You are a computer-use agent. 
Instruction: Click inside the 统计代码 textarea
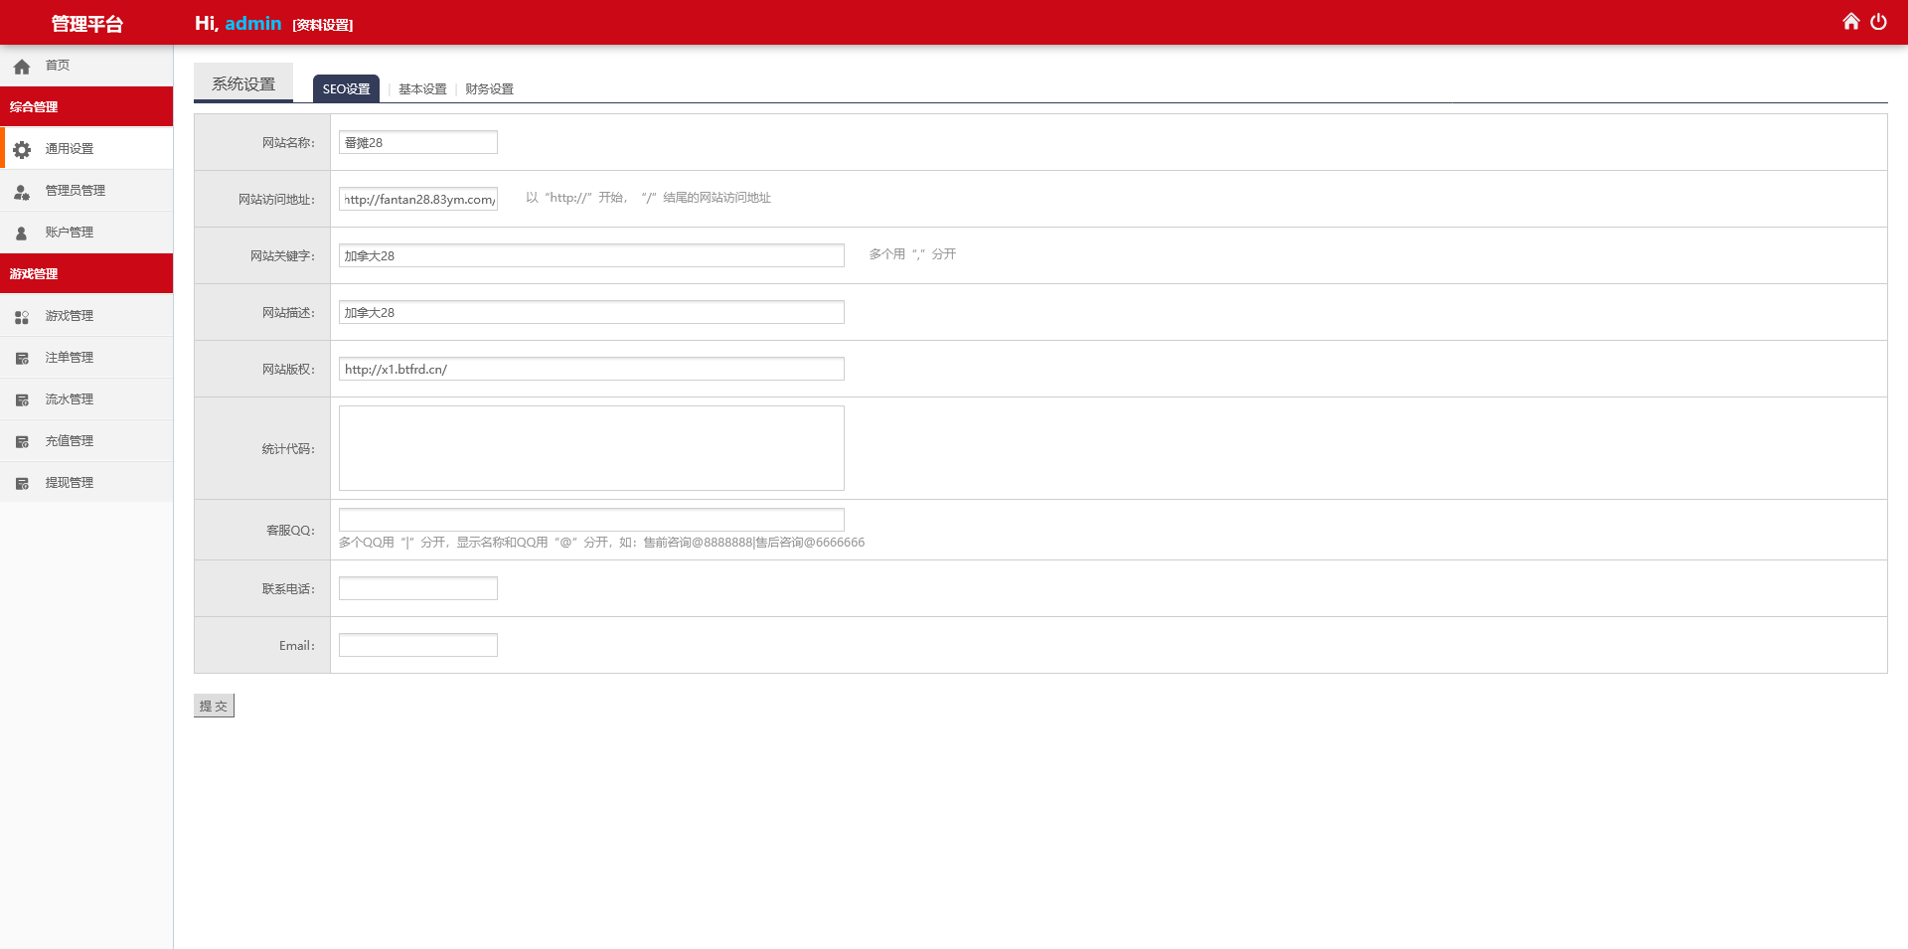point(591,448)
